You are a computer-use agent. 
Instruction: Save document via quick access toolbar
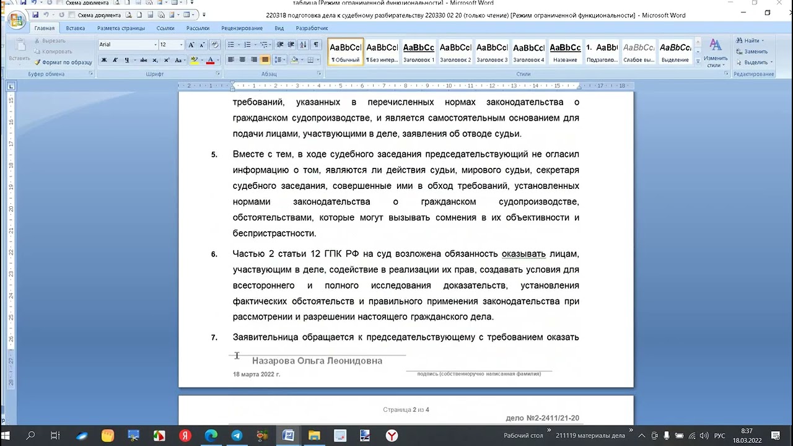(x=36, y=15)
